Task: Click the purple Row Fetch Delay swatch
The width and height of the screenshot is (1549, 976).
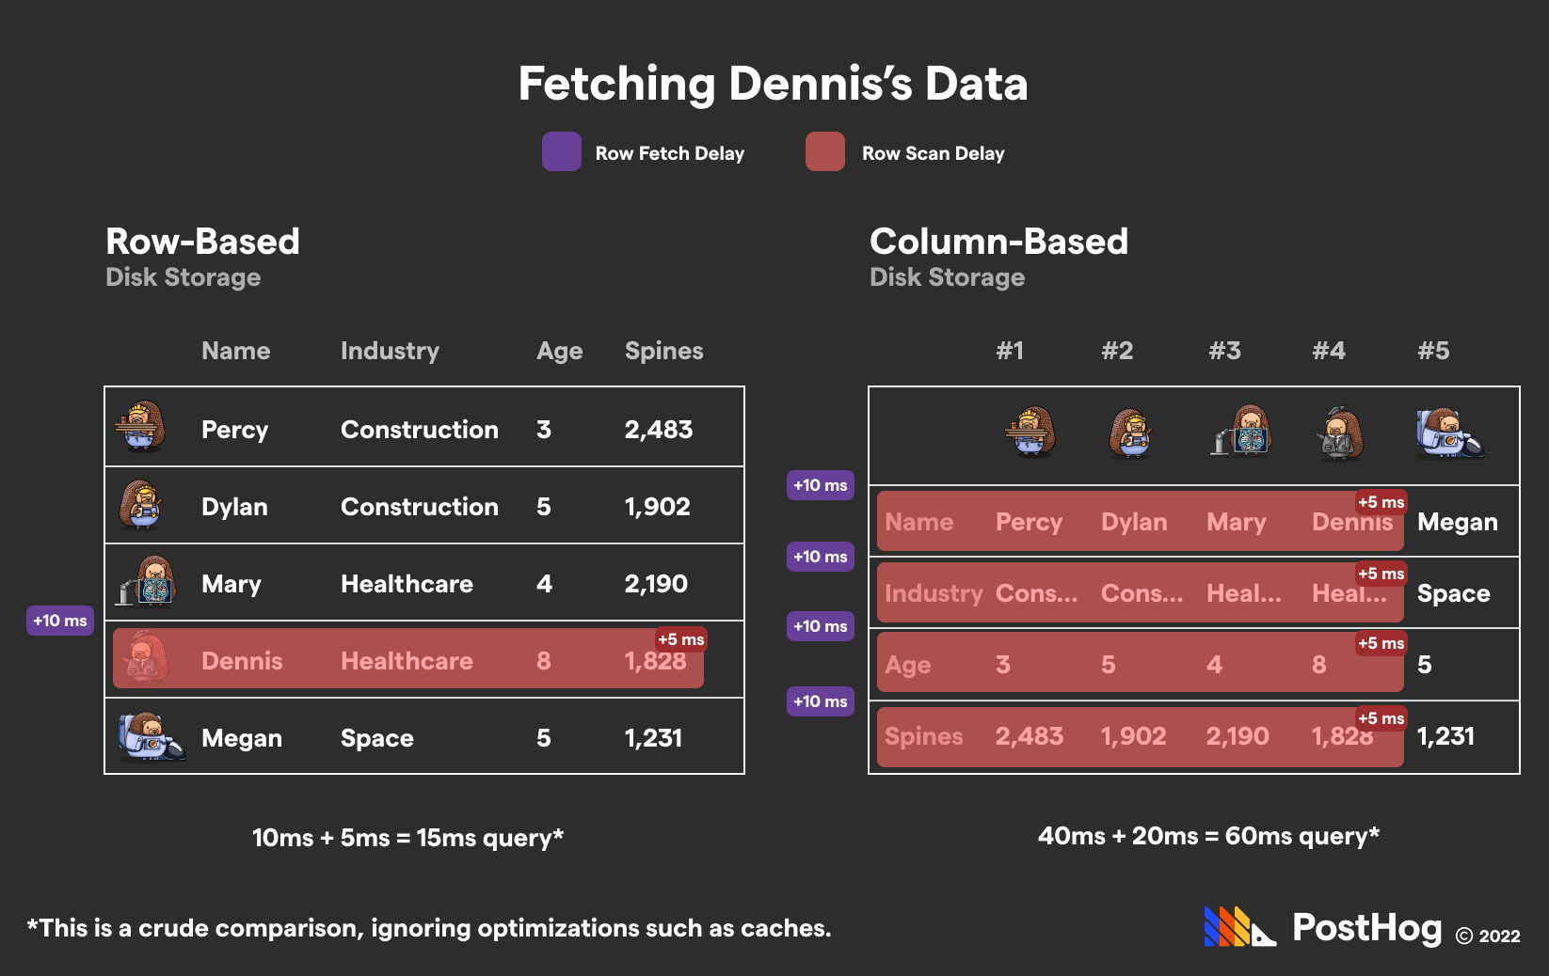Action: click(x=562, y=152)
